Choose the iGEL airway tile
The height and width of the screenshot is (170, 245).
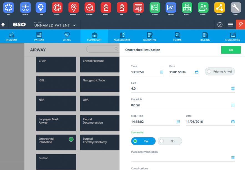click(x=56, y=84)
